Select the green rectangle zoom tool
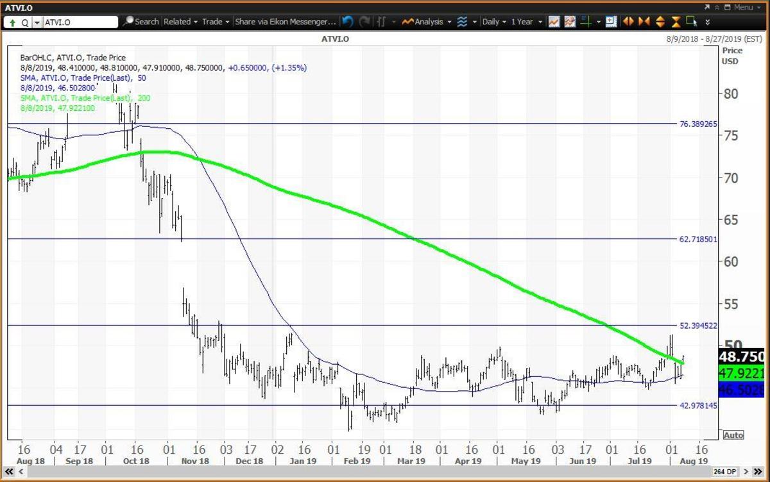Viewport: 770px width, 482px height. point(692,22)
